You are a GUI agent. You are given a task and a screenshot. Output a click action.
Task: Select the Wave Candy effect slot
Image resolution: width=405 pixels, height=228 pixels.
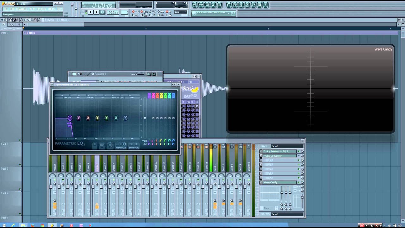(x=280, y=182)
